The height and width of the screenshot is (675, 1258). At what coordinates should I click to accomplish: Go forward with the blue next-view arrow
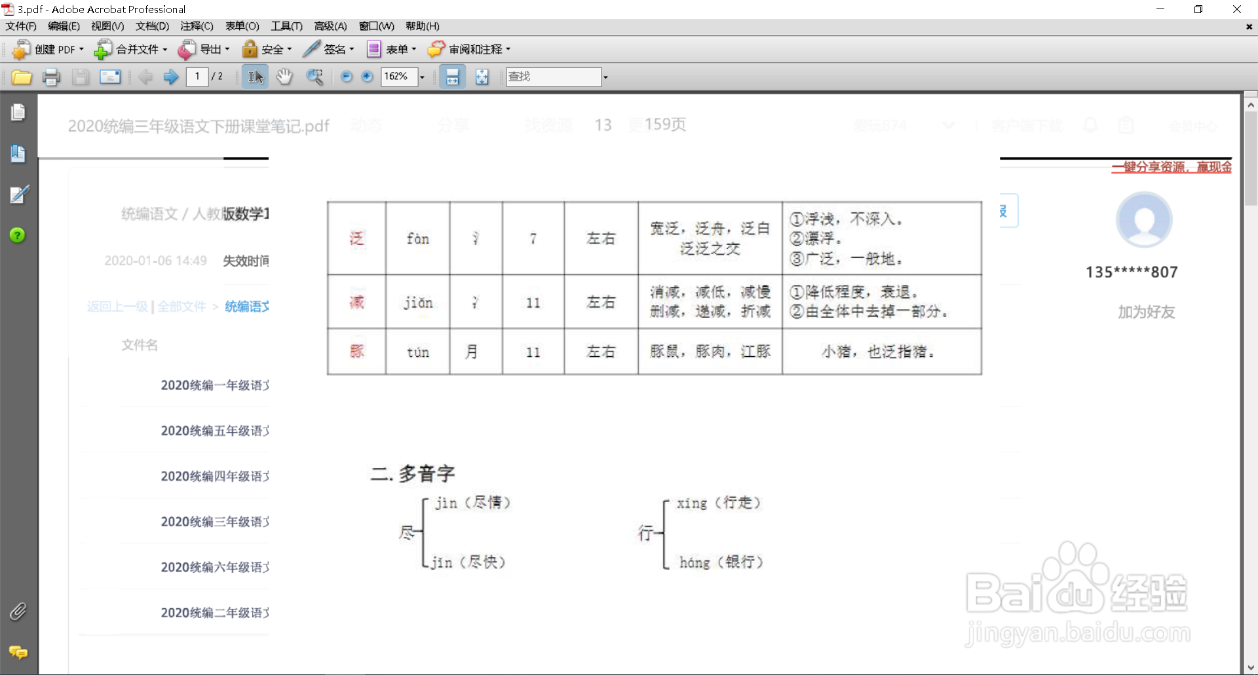click(x=170, y=77)
